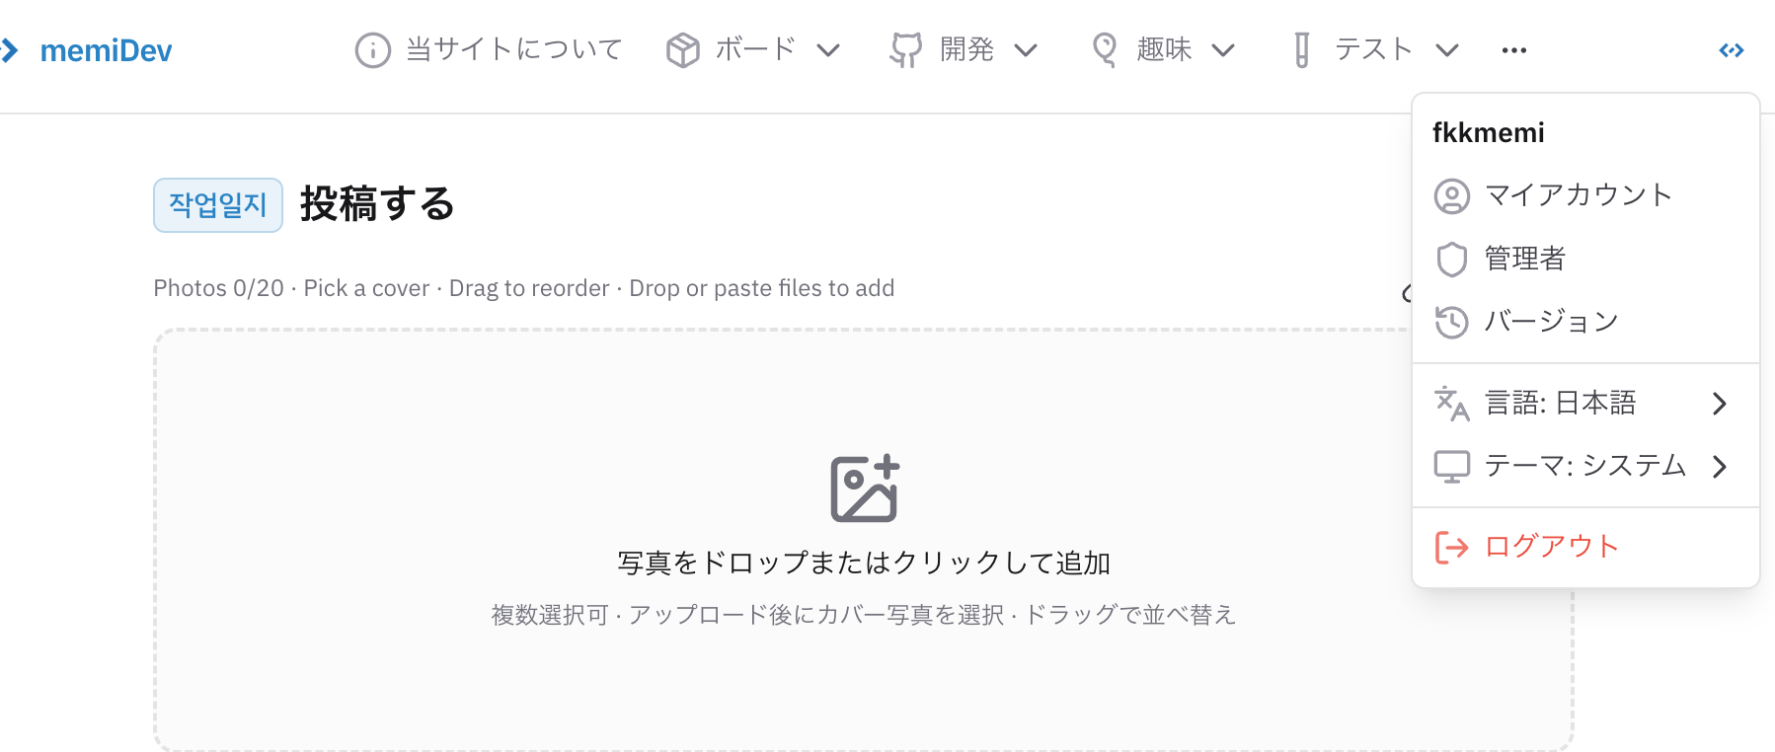The image size is (1775, 752).
Task: Expand the テスト dropdown chevron
Action: pos(1447,50)
